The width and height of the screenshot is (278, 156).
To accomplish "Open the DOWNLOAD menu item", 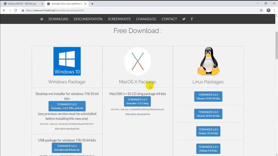I will 58,19.
